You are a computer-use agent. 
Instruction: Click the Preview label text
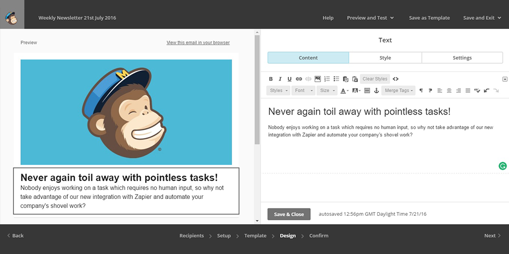(28, 43)
